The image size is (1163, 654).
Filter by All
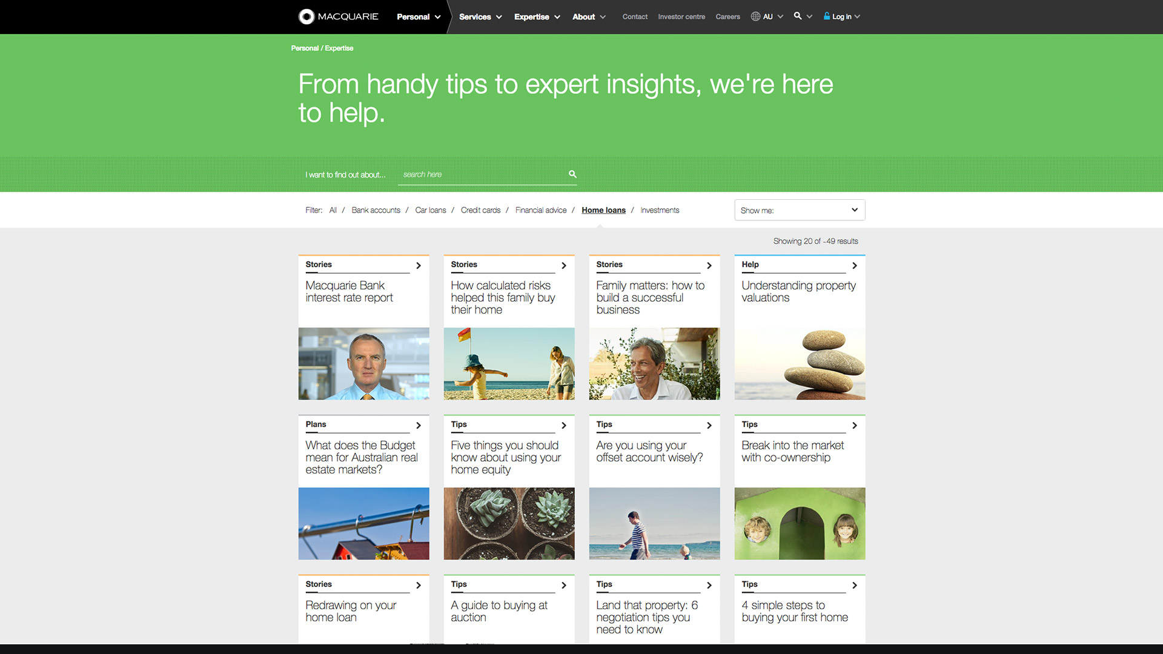point(333,210)
